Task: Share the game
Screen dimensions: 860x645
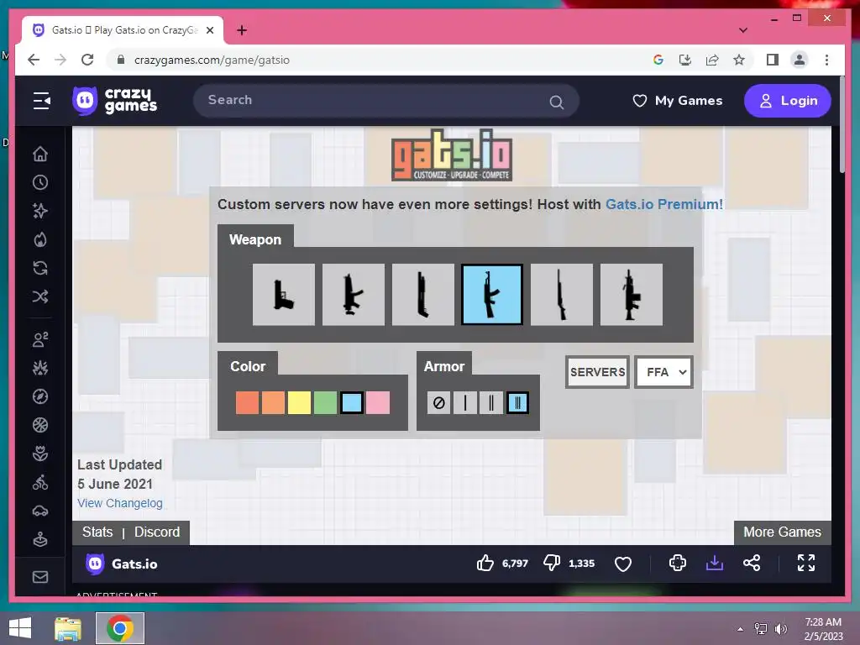Action: pos(752,563)
